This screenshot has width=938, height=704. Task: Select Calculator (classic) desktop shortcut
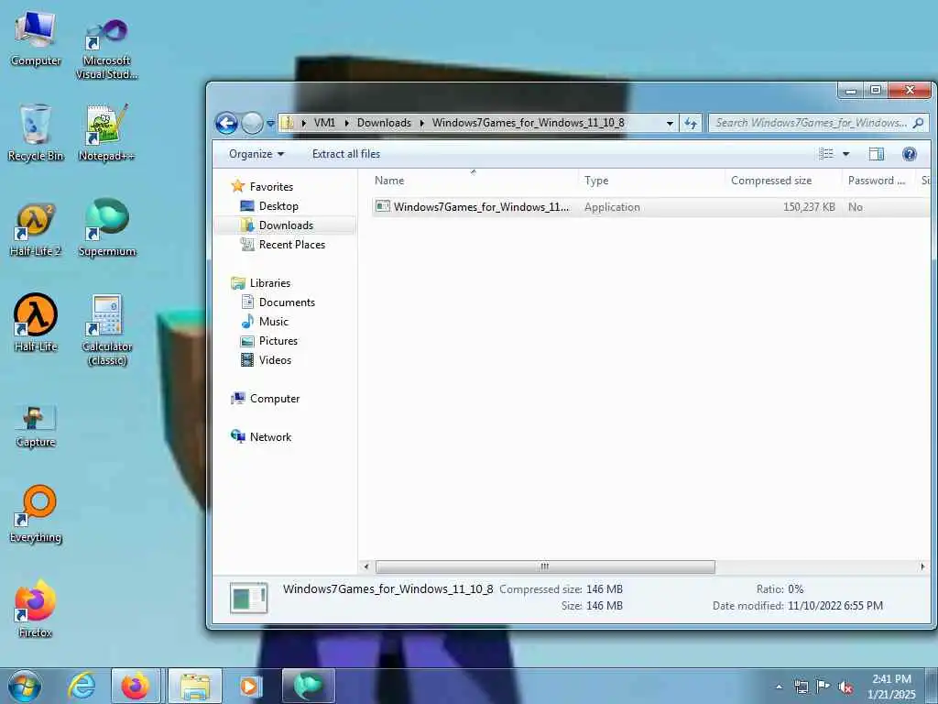click(107, 329)
